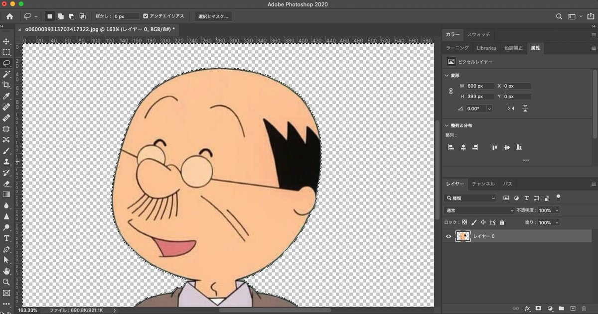Select the Eraser tool
The width and height of the screenshot is (598, 314).
coord(6,184)
